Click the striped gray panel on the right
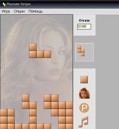 [x=107, y=72]
